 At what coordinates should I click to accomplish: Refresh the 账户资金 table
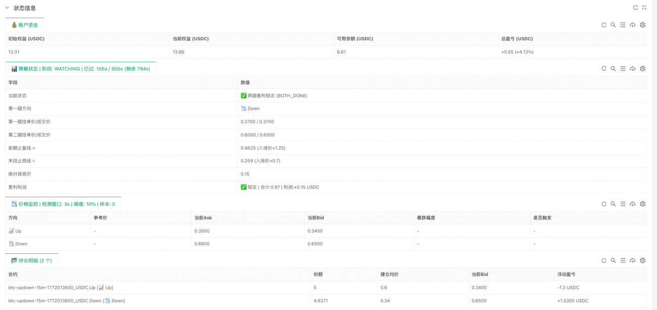pos(604,25)
